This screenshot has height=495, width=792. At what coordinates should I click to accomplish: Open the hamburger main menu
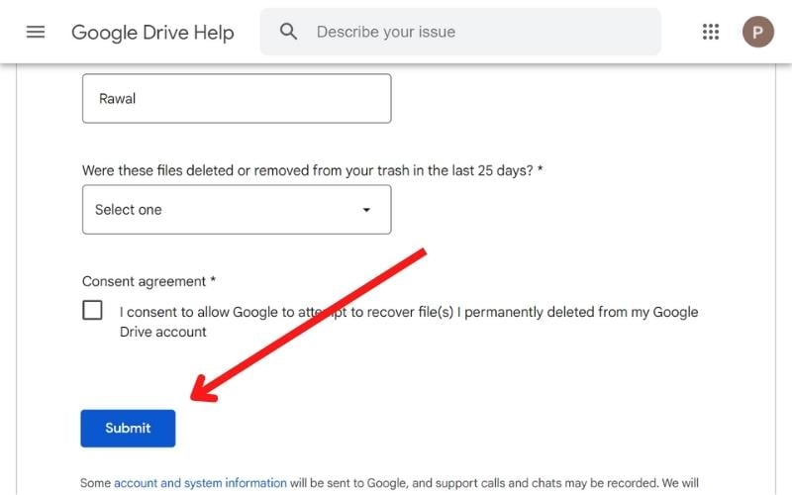36,32
